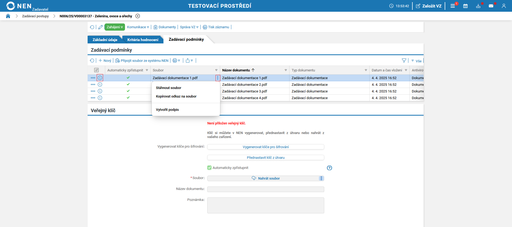Open the filter funnel icon

(404, 61)
